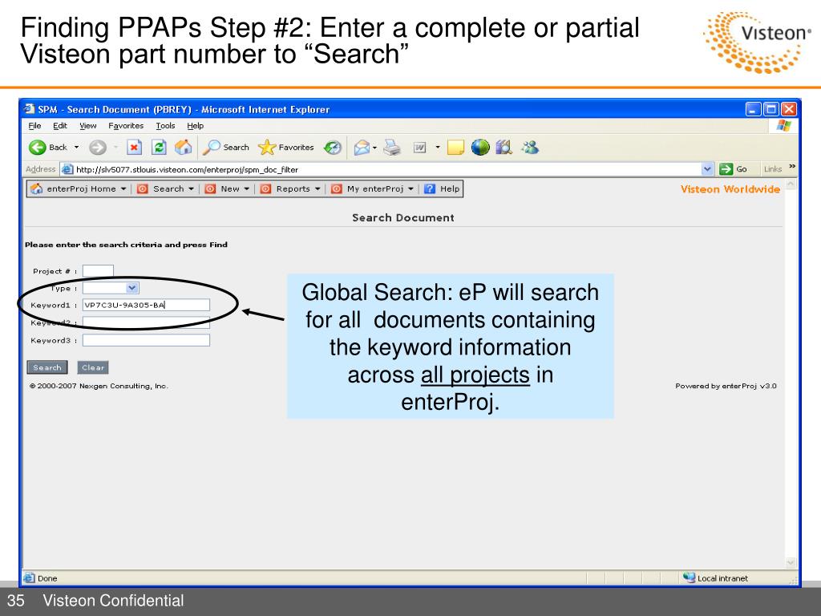Open the File menu
Image resolution: width=821 pixels, height=616 pixels.
tap(34, 126)
